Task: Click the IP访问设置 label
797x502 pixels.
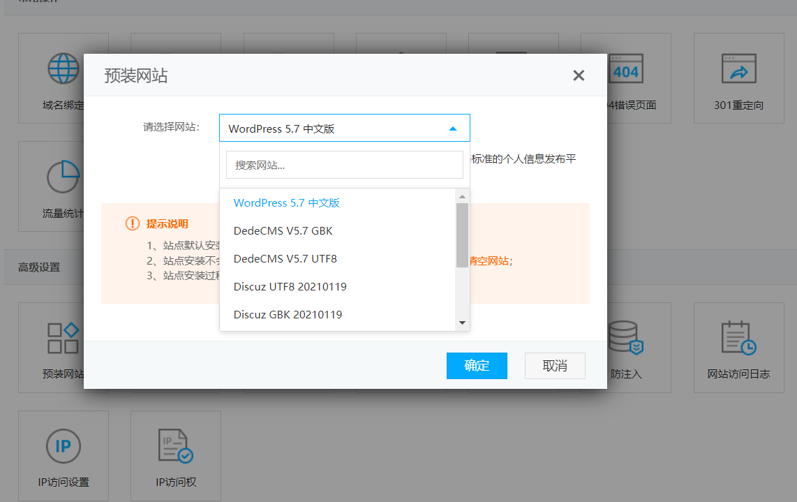Action: click(x=64, y=482)
